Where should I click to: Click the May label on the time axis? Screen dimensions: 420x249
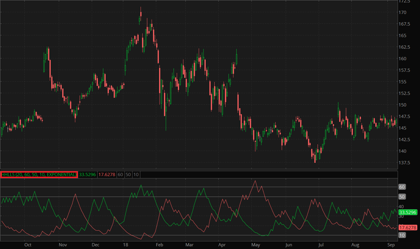pos(255,244)
